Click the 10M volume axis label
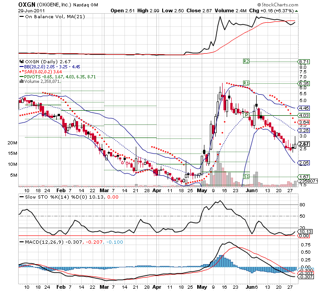Image resolution: width=318 pixels, height=291 pixels. click(12, 164)
